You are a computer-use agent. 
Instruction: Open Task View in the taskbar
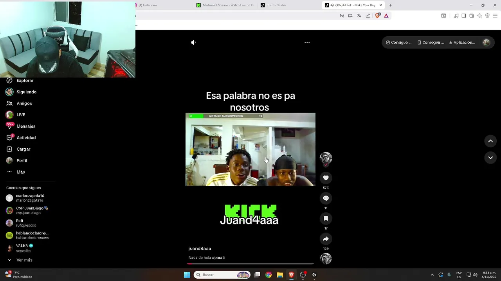click(257, 275)
